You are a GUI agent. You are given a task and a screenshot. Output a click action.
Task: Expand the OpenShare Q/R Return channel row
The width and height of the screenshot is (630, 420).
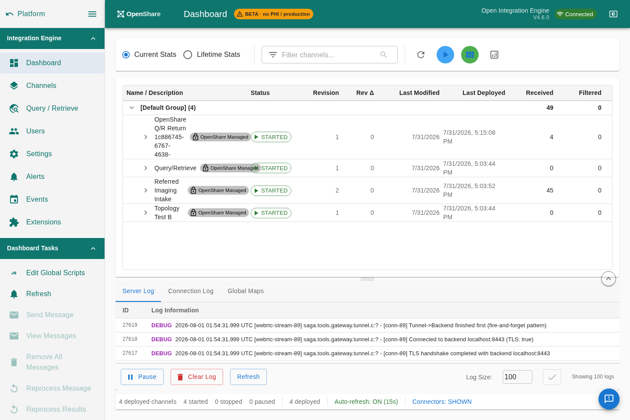click(146, 137)
